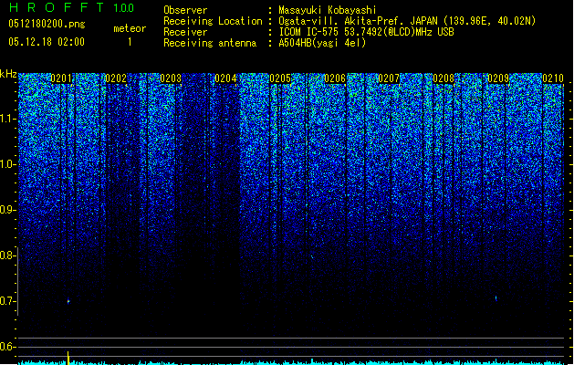The image size is (574, 365).
Task: Click the 0.6 kHz axis label
Action: (x=7, y=347)
